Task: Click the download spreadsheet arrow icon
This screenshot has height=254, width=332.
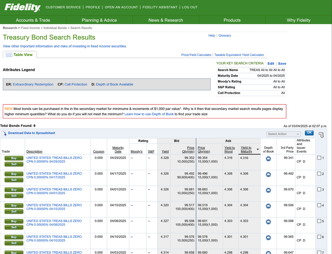Action: pyautogui.click(x=4, y=133)
